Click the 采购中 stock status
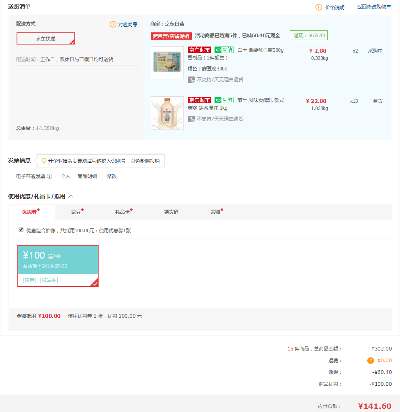This screenshot has width=400, height=412. pyautogui.click(x=375, y=51)
